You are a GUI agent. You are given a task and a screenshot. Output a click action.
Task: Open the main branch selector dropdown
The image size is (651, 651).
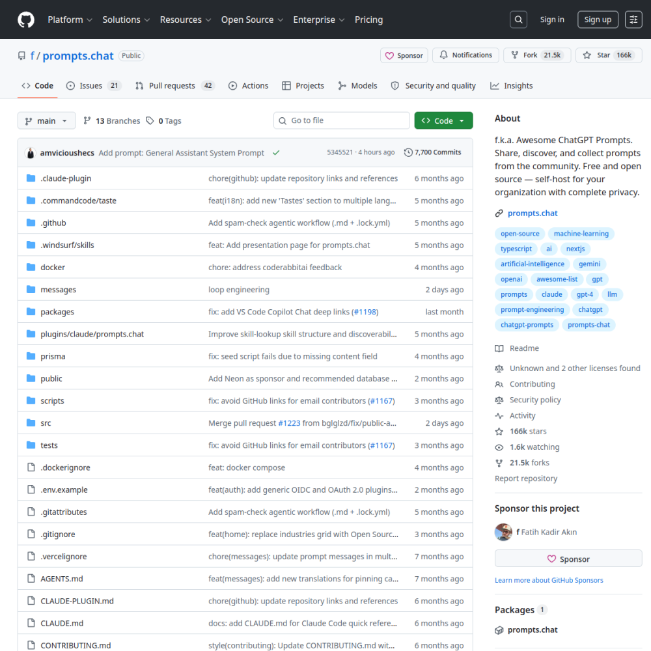pos(46,120)
